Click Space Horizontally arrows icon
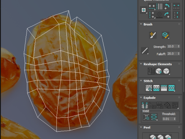 pyautogui.click(x=176, y=7)
